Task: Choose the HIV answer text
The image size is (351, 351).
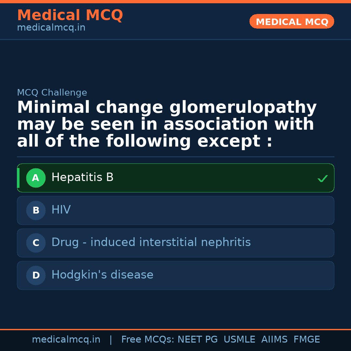Action: 61,210
